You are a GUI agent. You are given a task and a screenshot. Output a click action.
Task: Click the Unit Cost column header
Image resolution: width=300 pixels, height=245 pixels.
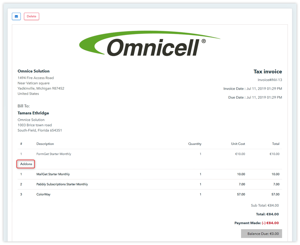point(238,144)
